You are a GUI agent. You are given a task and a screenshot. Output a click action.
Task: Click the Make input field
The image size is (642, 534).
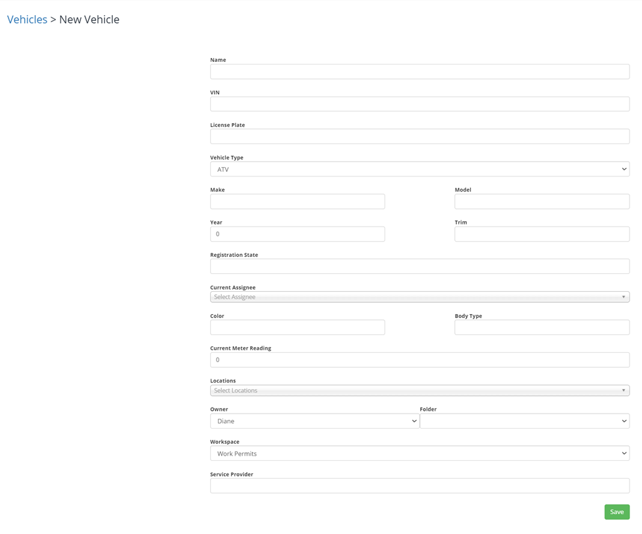coord(297,201)
